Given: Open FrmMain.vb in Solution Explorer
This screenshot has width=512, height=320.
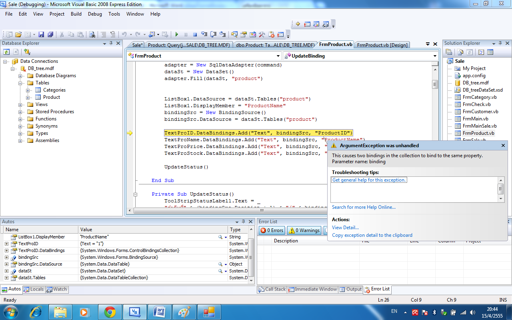Looking at the screenshot, I should pyautogui.click(x=475, y=119).
